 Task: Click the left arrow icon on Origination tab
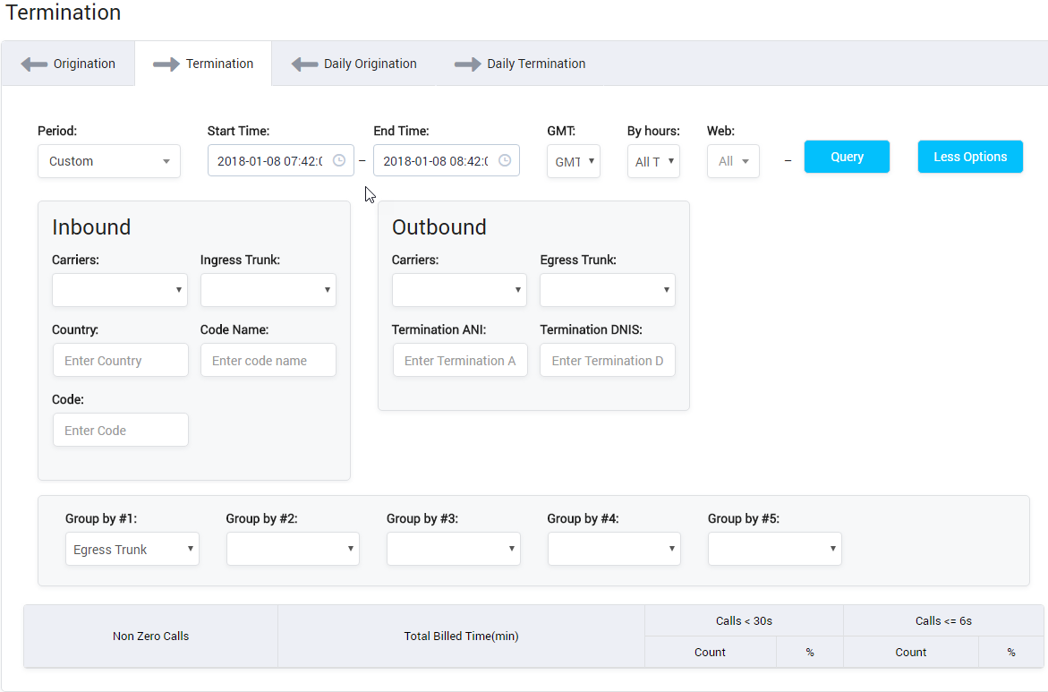click(35, 63)
